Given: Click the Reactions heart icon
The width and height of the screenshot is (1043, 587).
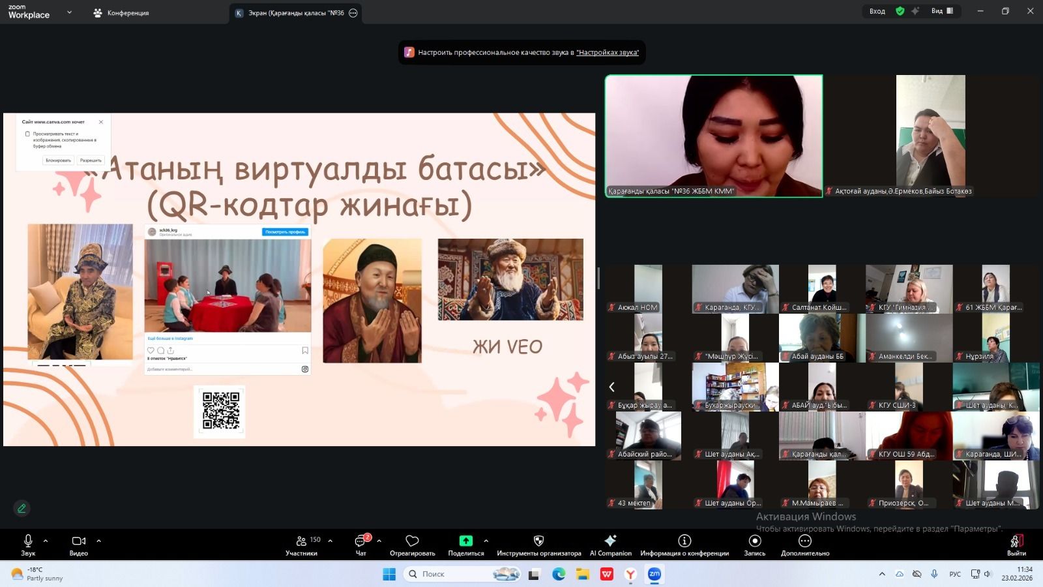Looking at the screenshot, I should coord(412,541).
